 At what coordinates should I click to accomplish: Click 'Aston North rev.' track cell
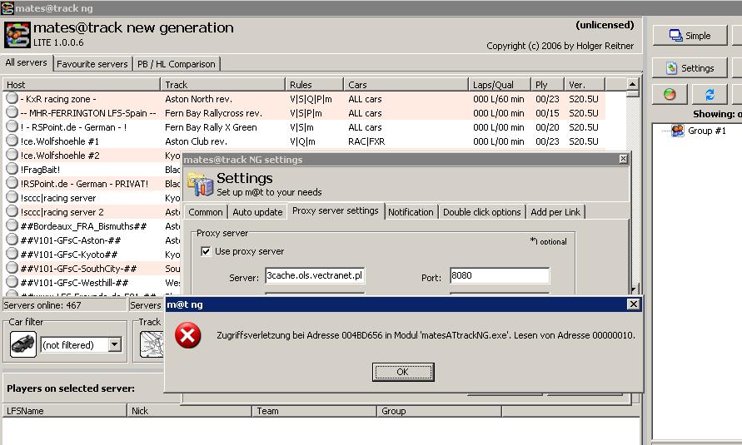click(x=199, y=99)
